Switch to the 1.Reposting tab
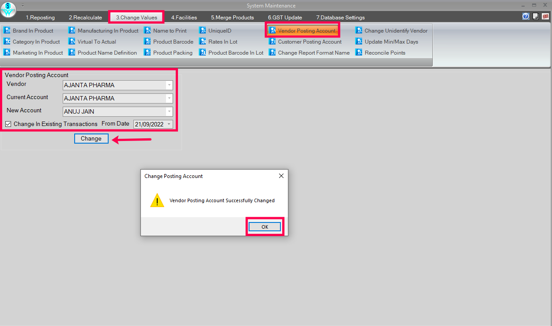The width and height of the screenshot is (552, 326). (40, 18)
